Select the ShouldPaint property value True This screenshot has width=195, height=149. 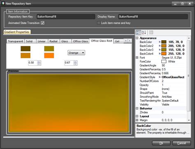165,93
